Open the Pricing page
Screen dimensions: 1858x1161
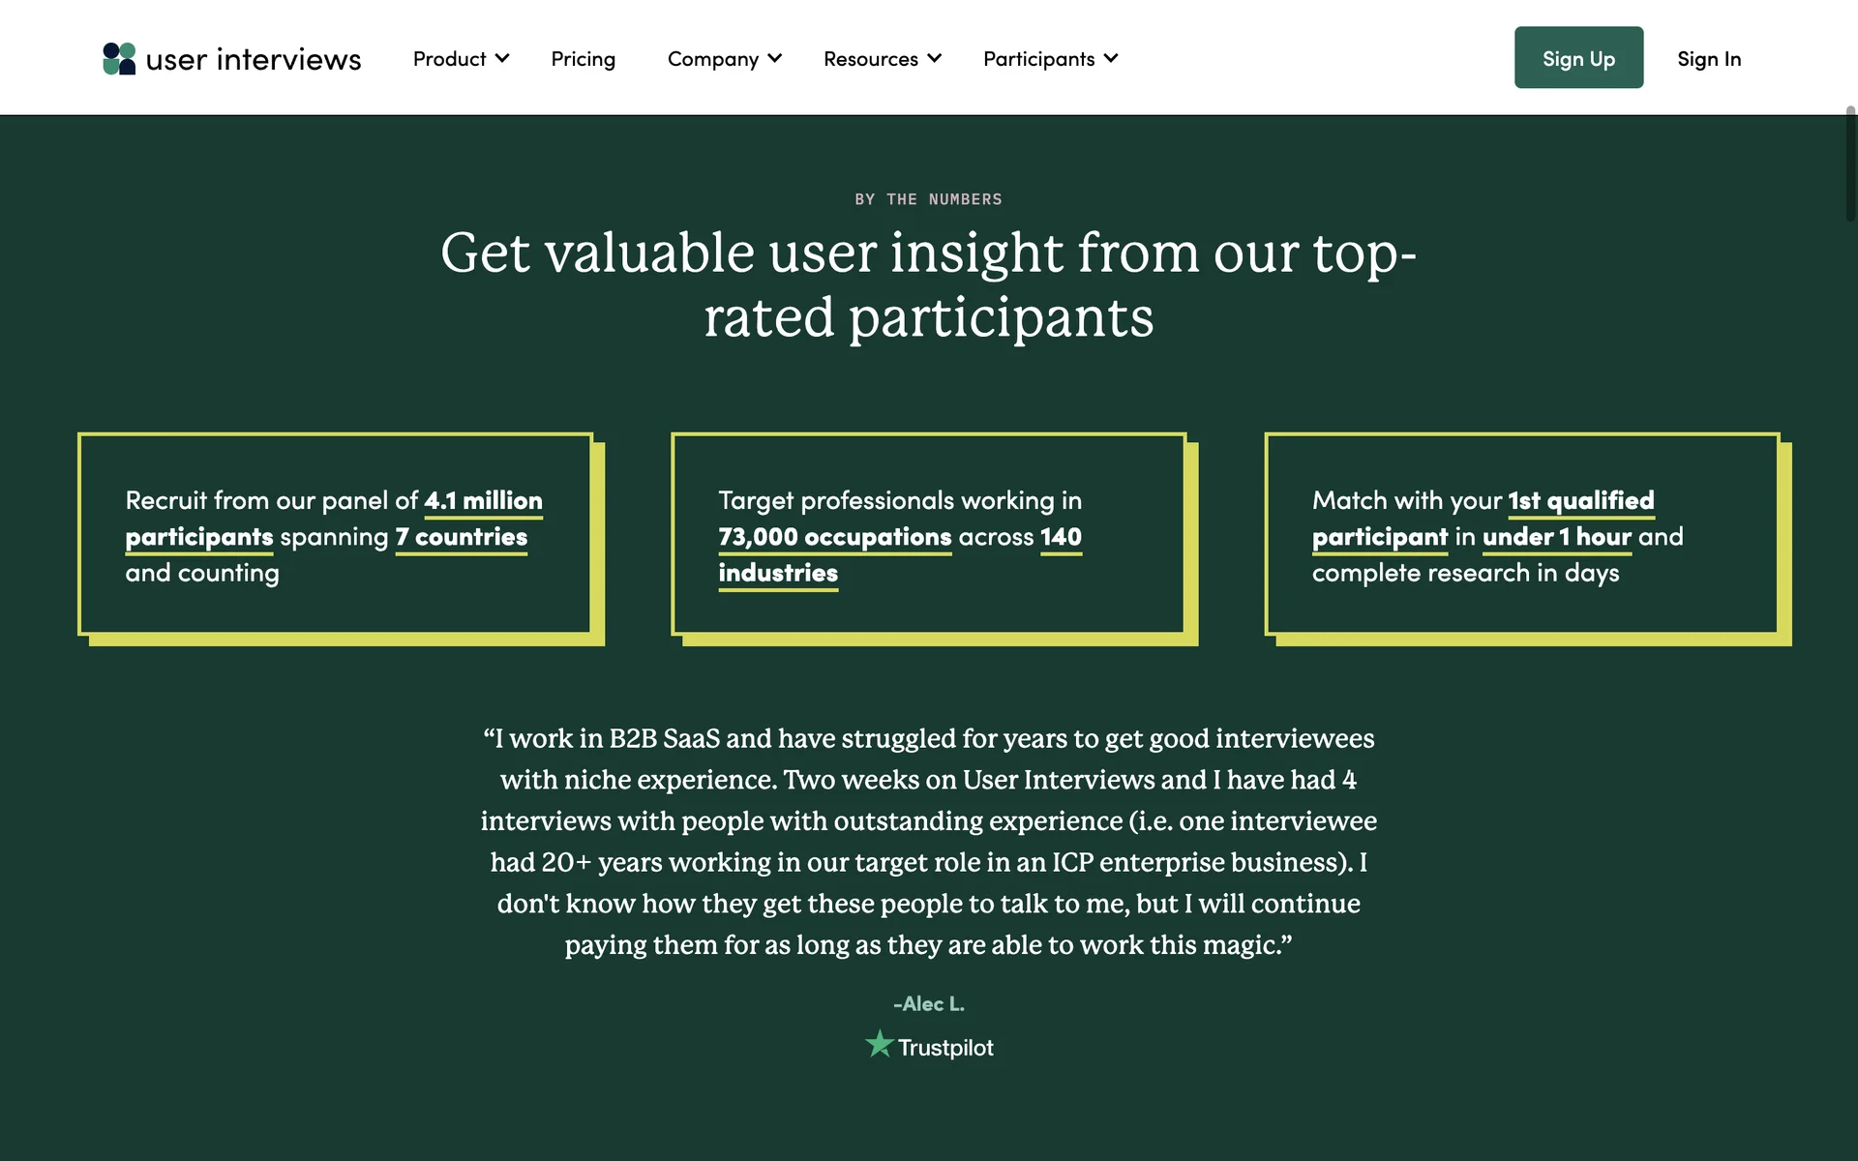[583, 59]
